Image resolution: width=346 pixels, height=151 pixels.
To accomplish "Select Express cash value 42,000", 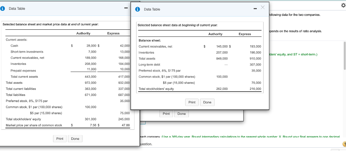I will (x=125, y=46).
